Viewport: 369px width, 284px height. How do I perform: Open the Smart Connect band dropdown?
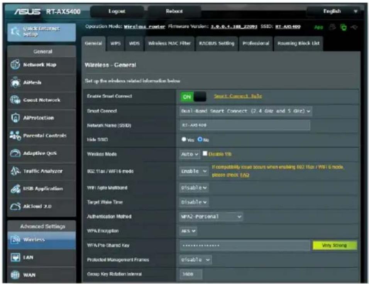pyautogui.click(x=246, y=111)
